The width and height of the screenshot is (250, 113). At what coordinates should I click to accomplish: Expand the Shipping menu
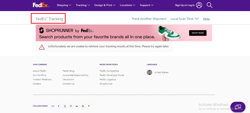click(x=64, y=5)
